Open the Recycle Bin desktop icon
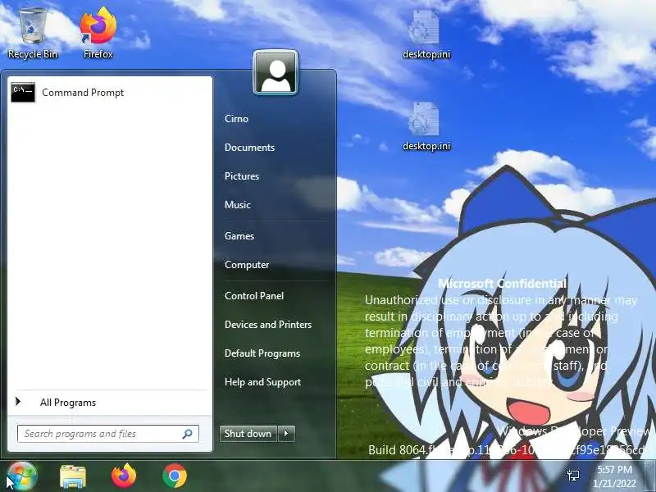The width and height of the screenshot is (656, 492). [33, 34]
